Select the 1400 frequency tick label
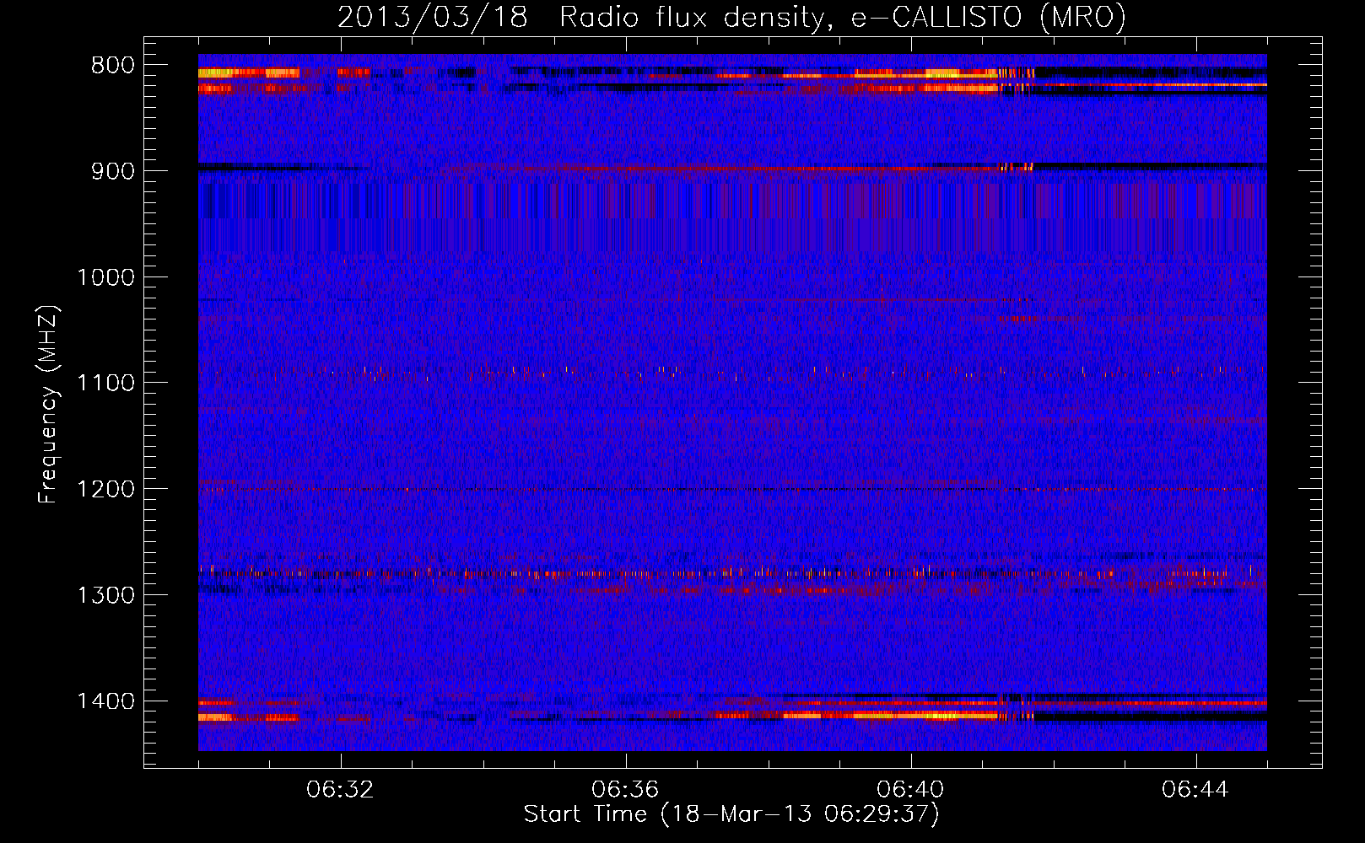The height and width of the screenshot is (843, 1365). pos(105,701)
